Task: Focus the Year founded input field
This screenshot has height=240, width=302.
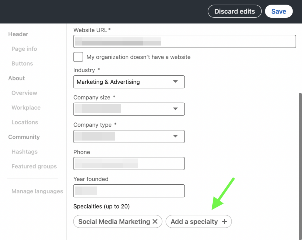Action: 129,191
